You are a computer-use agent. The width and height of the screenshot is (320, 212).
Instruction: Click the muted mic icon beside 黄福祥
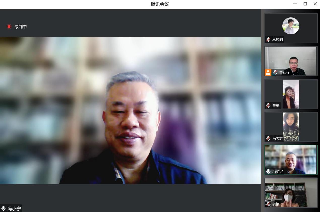click(x=275, y=72)
